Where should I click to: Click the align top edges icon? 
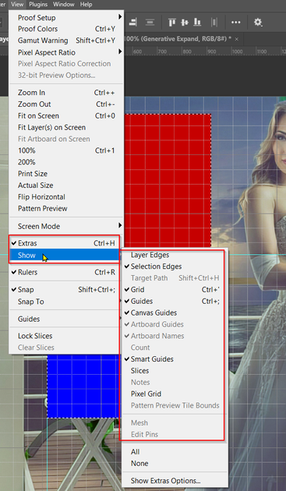pos(172,23)
